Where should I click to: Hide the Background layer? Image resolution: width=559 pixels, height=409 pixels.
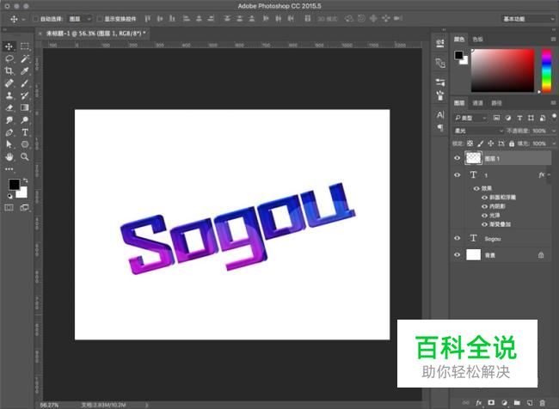click(x=457, y=254)
